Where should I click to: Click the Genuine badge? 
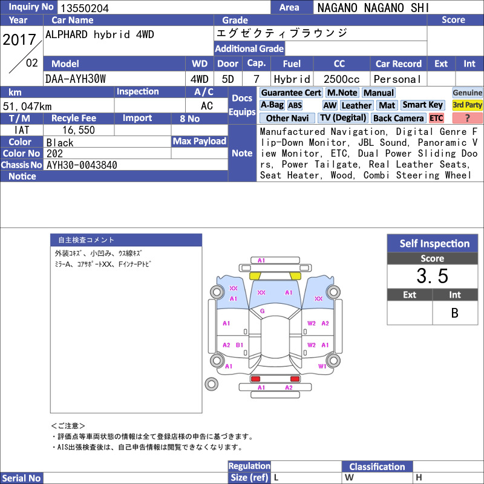click(467, 93)
